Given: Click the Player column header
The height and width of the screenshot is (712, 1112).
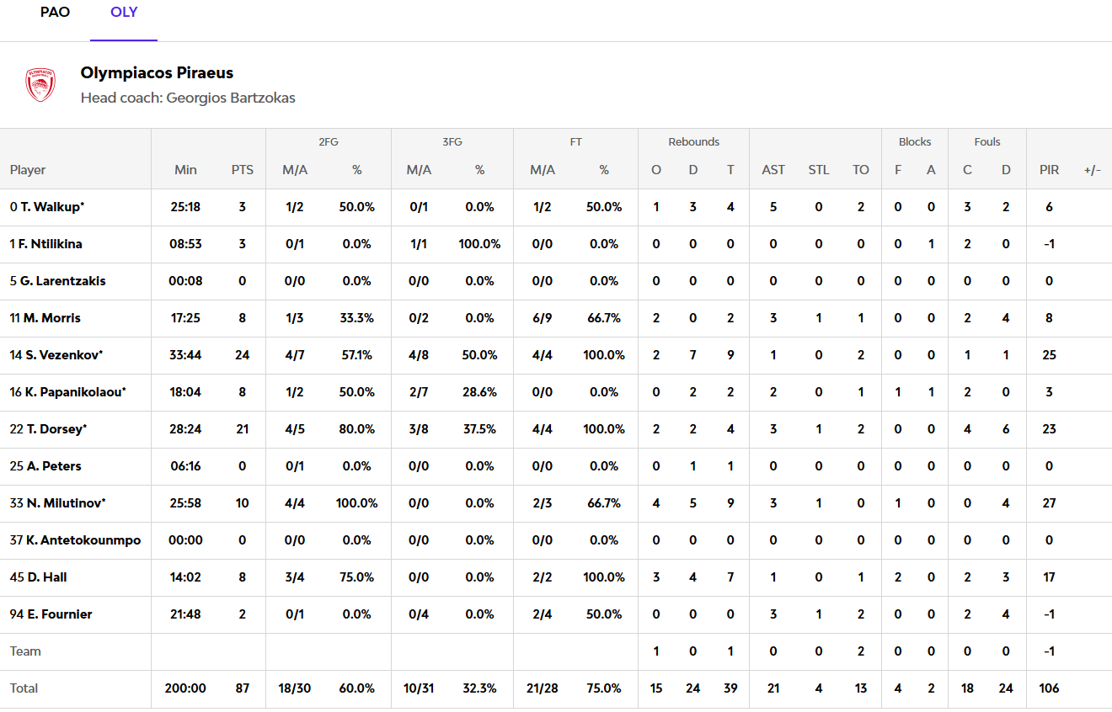Looking at the screenshot, I should (x=28, y=170).
